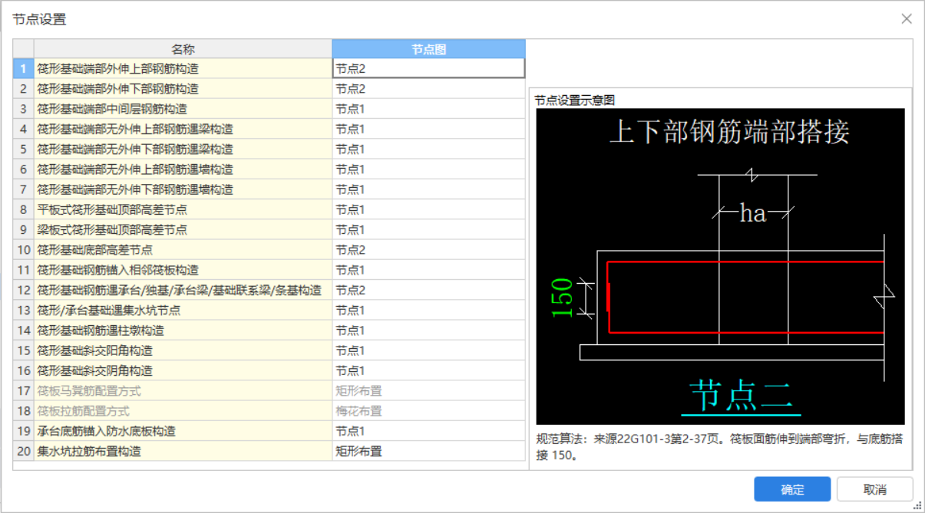Click the green 150 dimension in diagram

(x=563, y=298)
